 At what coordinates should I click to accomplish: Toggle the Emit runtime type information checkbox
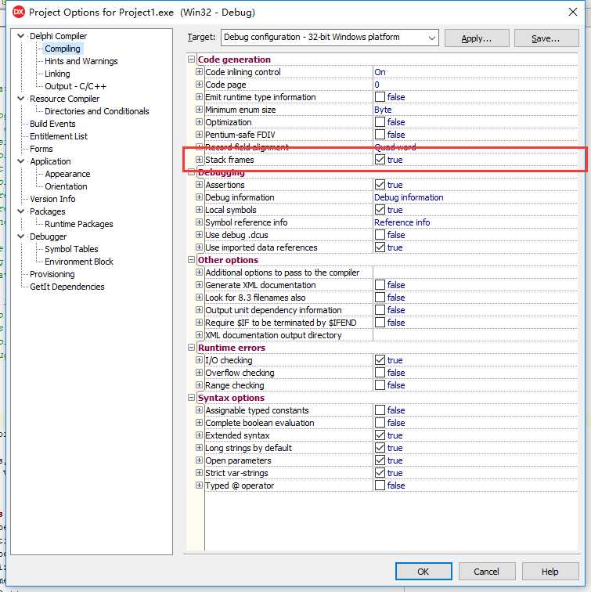(380, 97)
